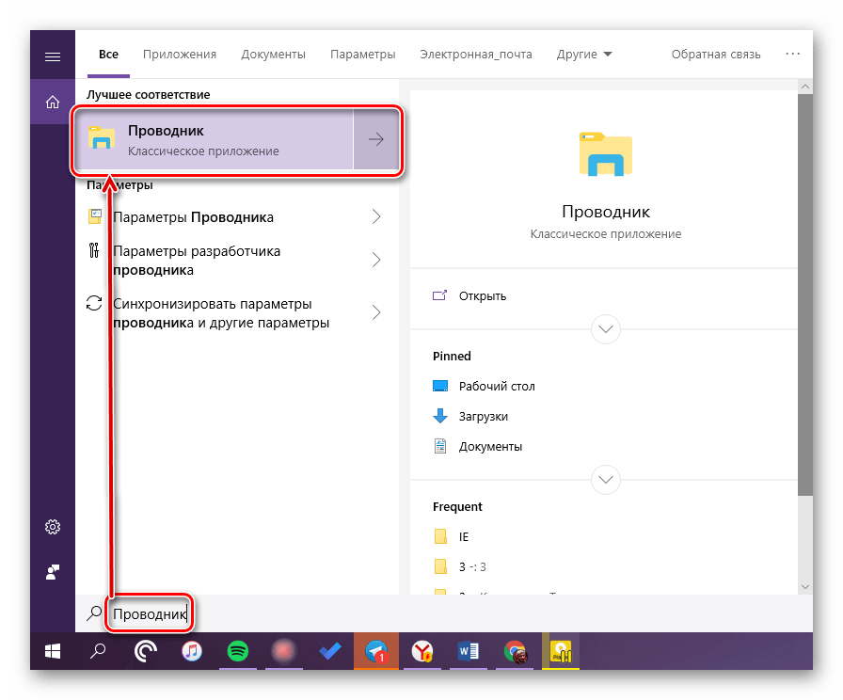
Task: Click the Windows Start button
Action: 53,650
